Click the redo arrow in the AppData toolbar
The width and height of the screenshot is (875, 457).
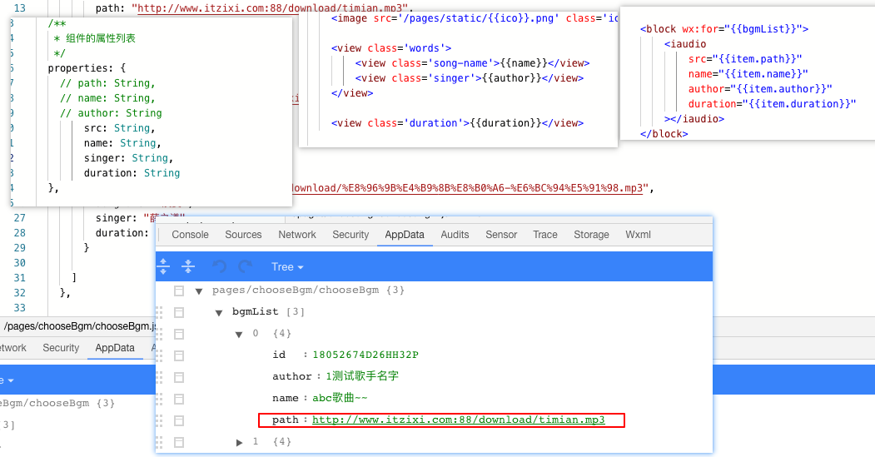[245, 266]
